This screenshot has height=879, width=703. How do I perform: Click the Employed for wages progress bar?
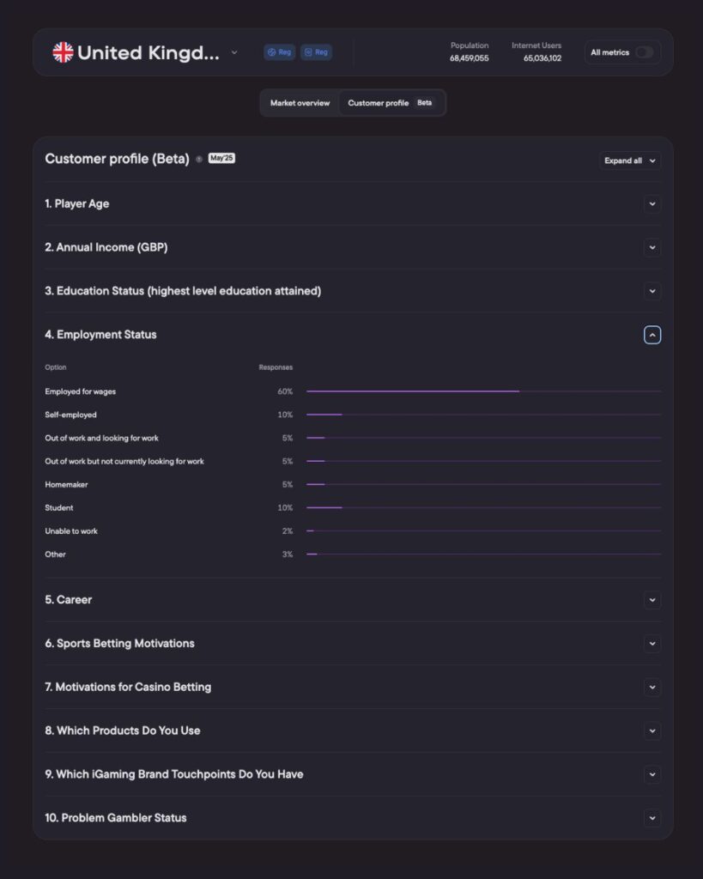coord(413,391)
